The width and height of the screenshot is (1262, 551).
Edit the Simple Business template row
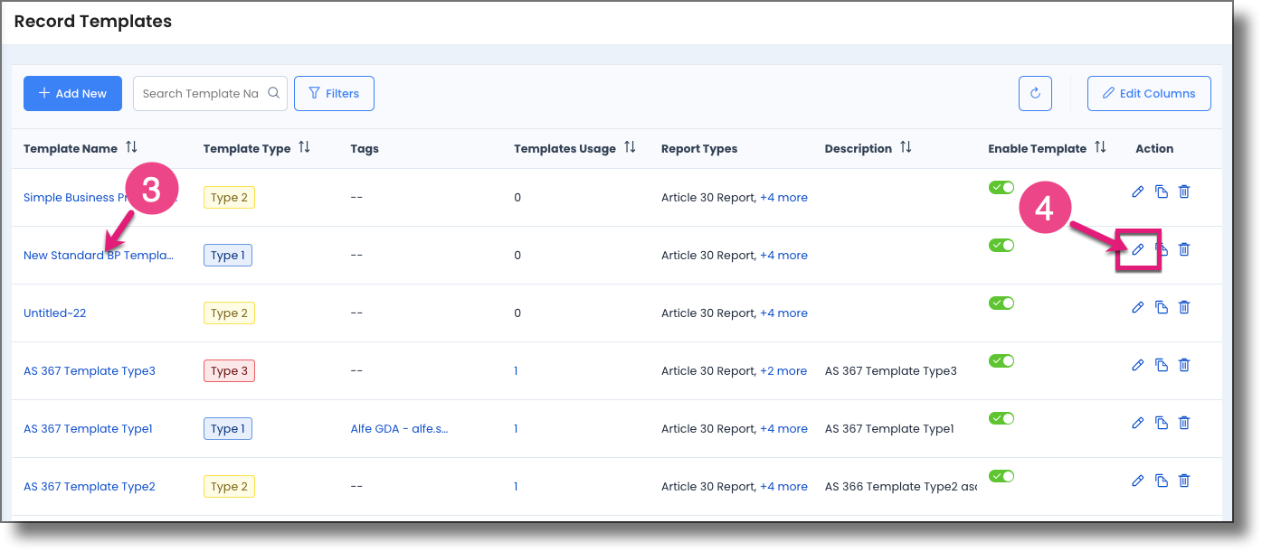(1138, 191)
